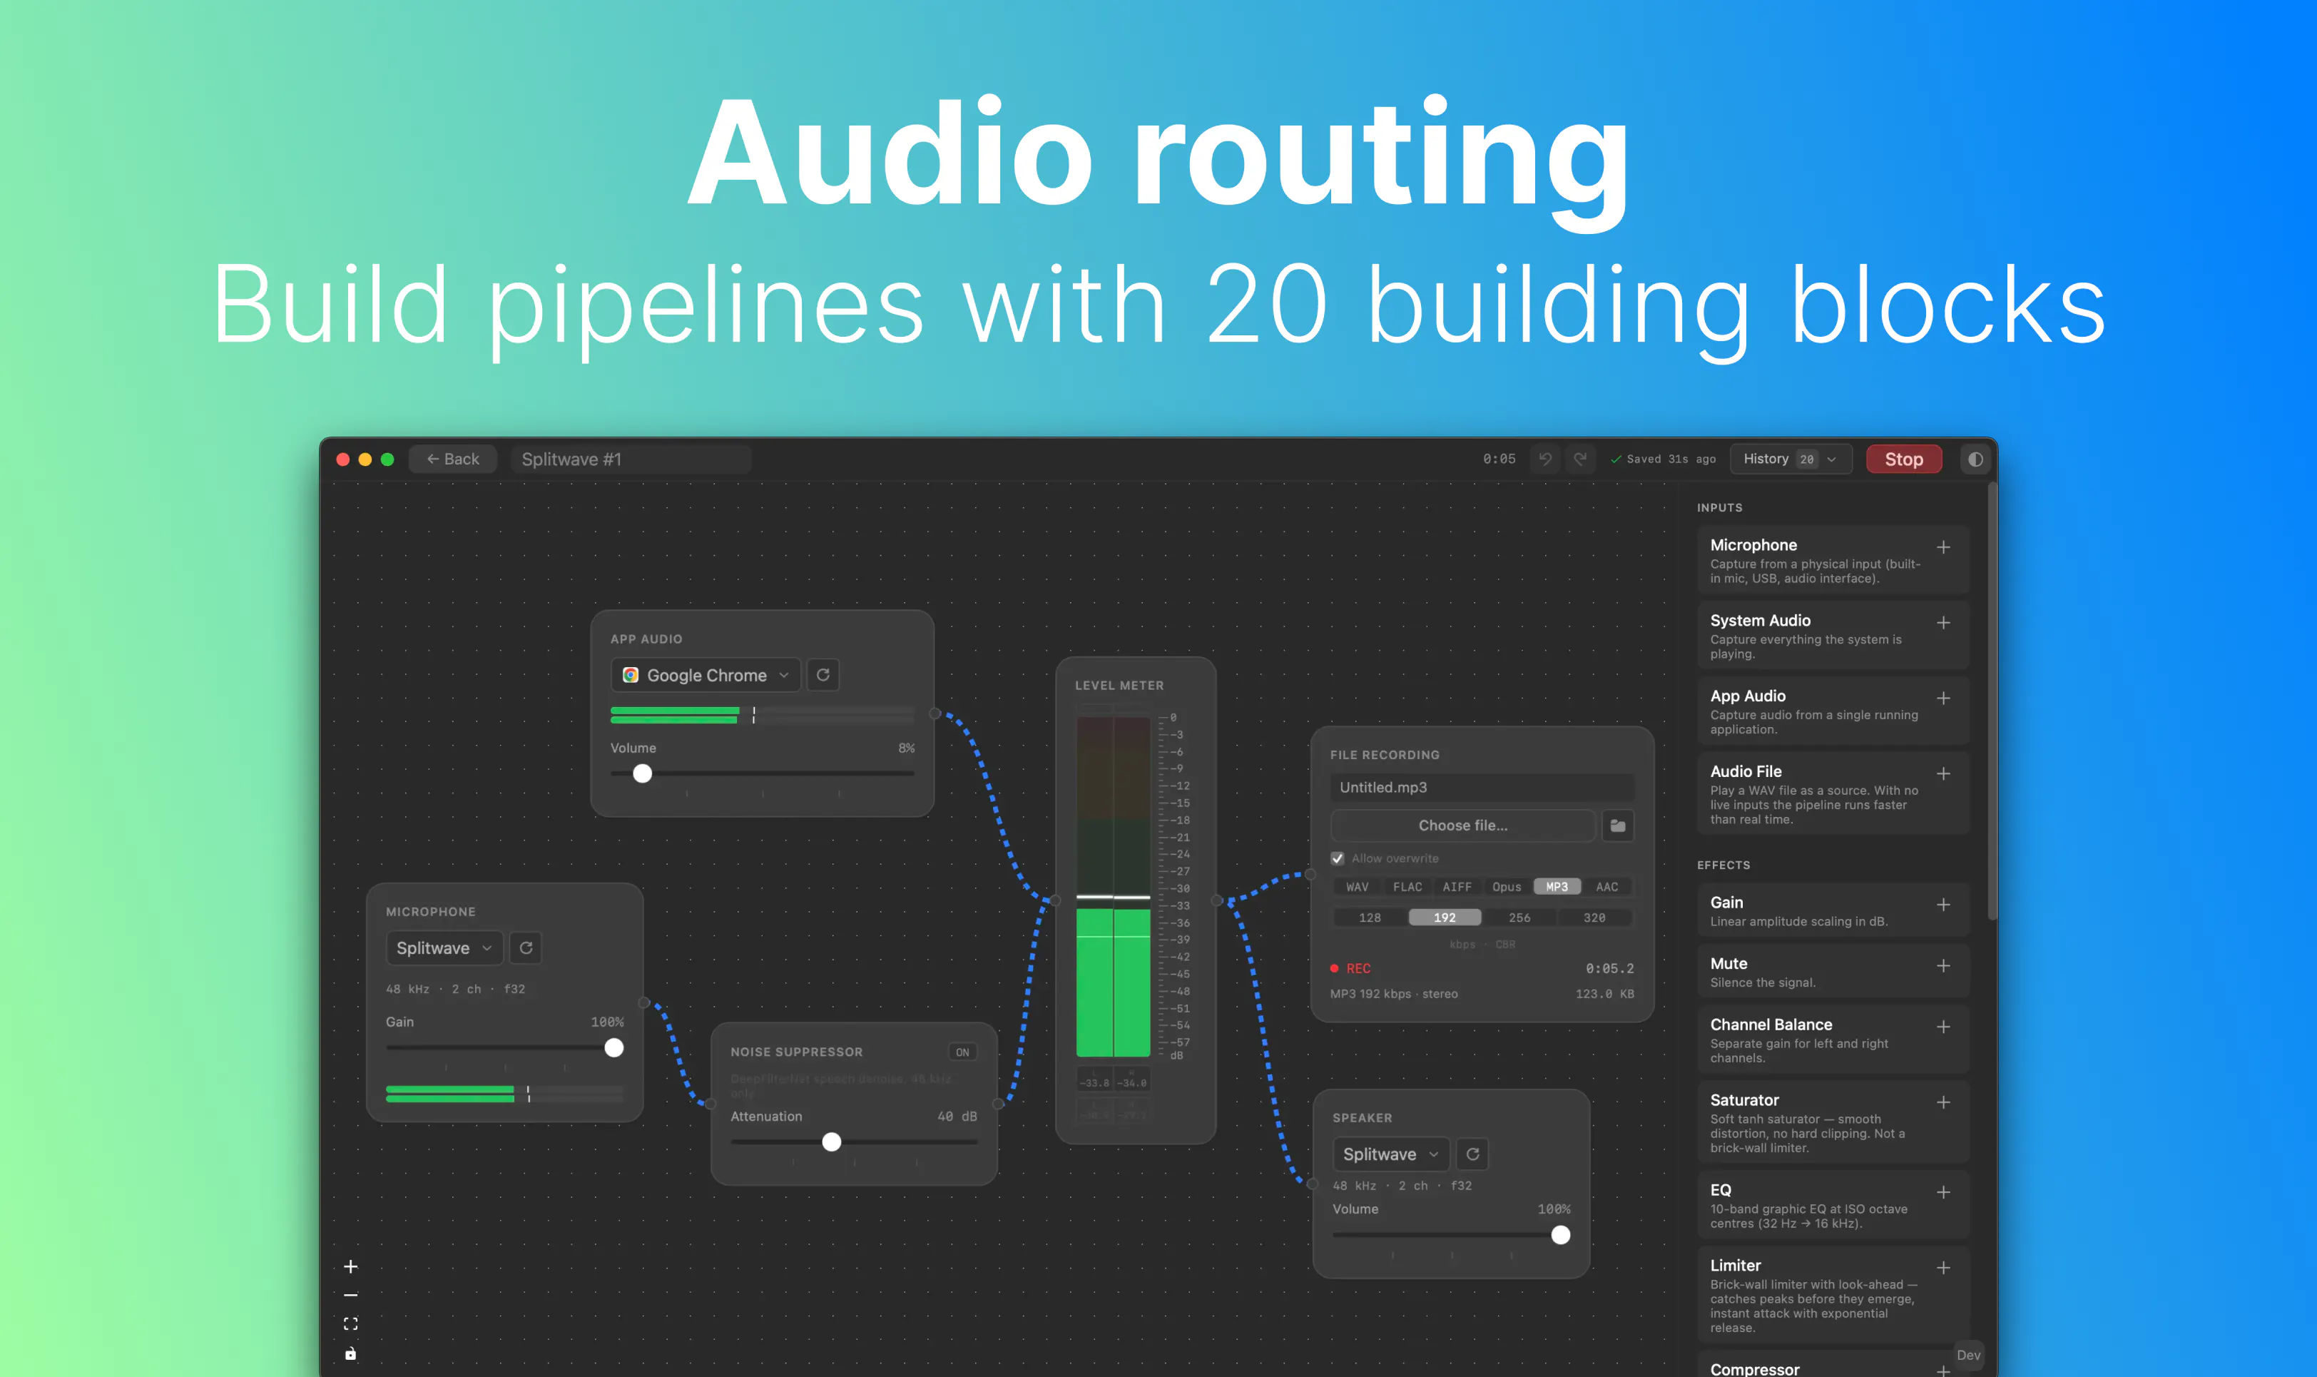Viewport: 2317px width, 1377px height.
Task: Click the blocks sidebar scrollbar
Action: [1992, 701]
